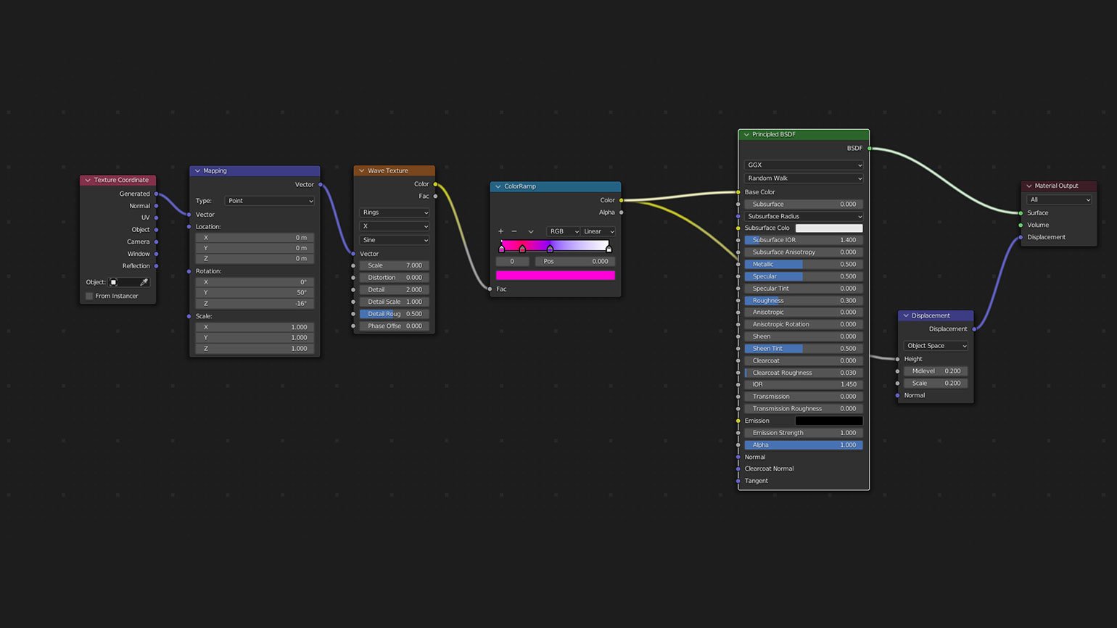This screenshot has height=628, width=1117.
Task: Click the Principled BSDF output socket
Action: [870, 148]
